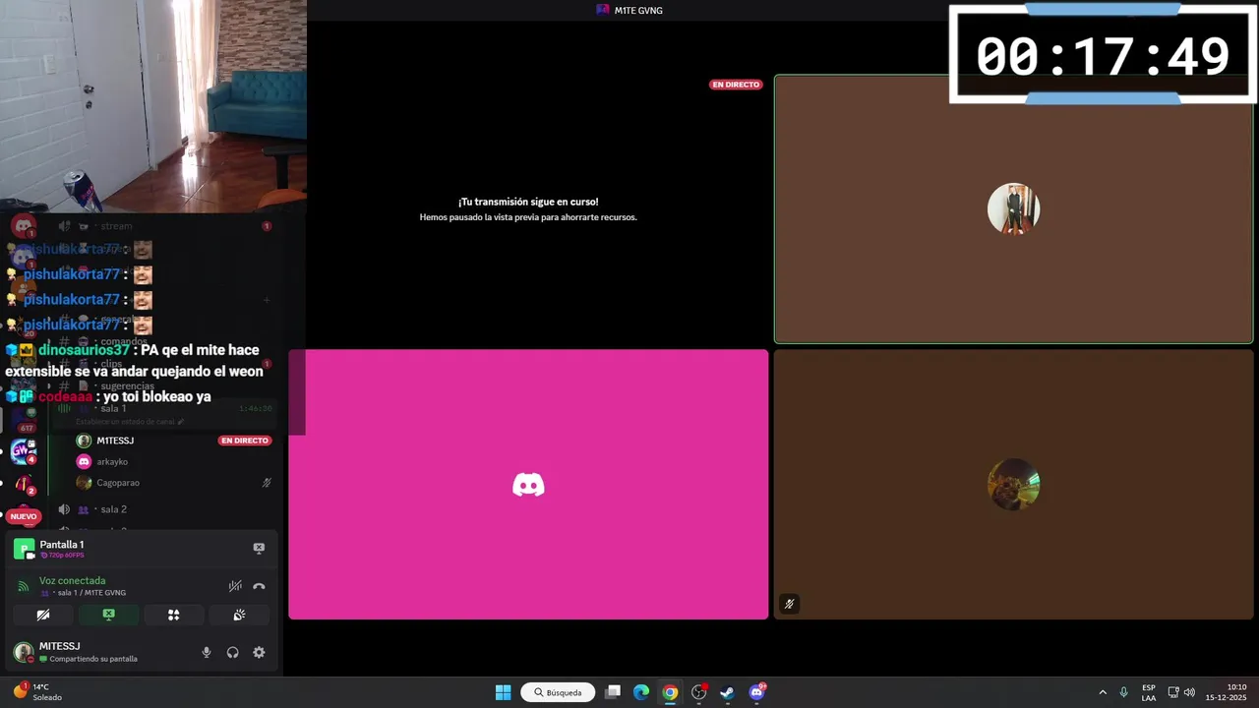Screen dimensions: 1259x708
Task: Open network and volume quick settings
Action: (1181, 692)
